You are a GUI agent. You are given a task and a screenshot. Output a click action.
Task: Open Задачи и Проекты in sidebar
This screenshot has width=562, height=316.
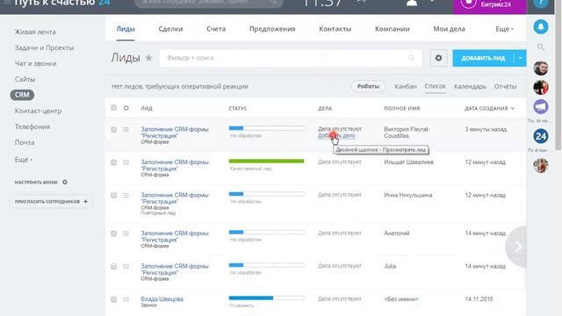[44, 47]
